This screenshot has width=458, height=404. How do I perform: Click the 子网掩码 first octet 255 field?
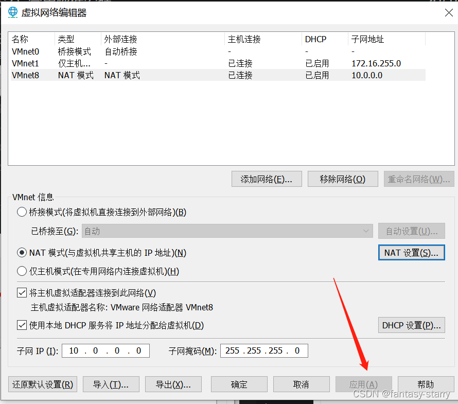point(233,350)
